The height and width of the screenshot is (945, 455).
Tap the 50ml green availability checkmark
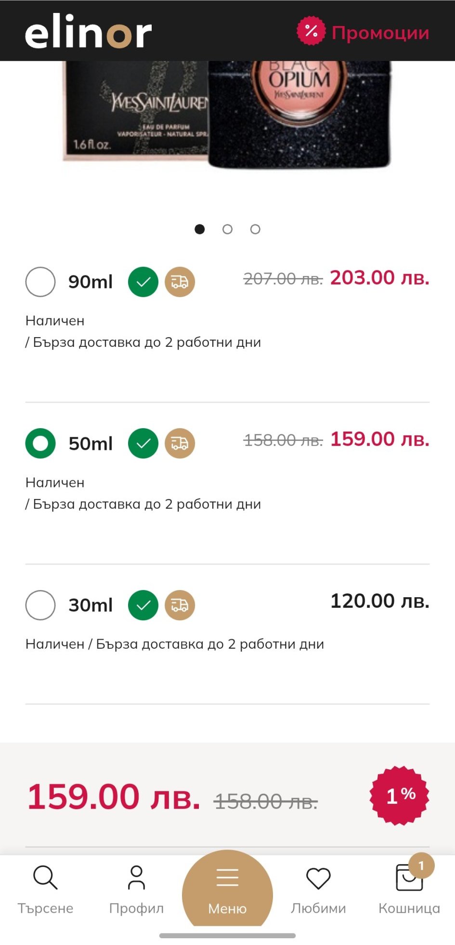coord(143,443)
